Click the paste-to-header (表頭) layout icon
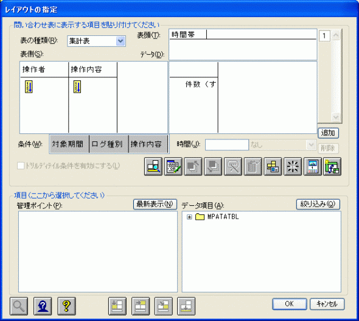Viewport: 359px width, 321px height. pos(141,306)
